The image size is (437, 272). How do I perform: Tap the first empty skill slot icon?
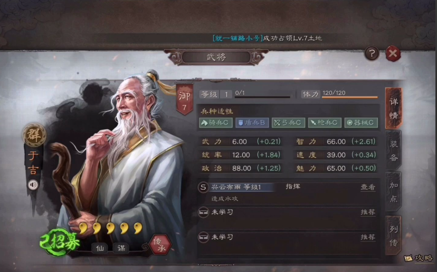point(203,212)
